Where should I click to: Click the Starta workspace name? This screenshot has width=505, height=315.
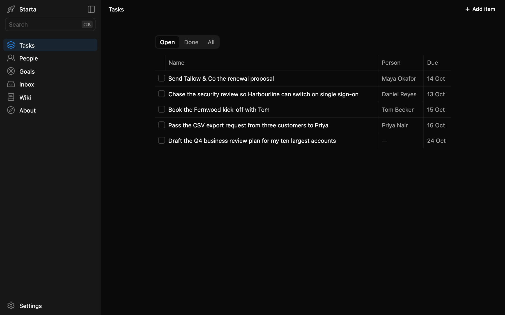click(x=28, y=9)
